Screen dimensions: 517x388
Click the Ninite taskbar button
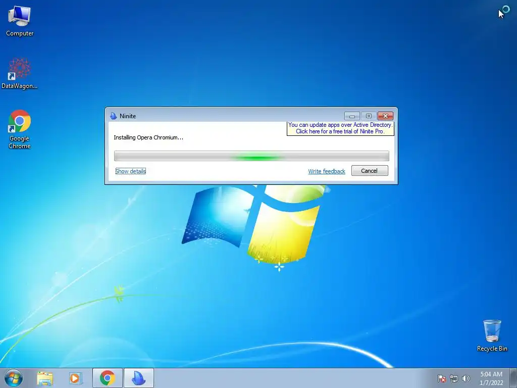click(x=139, y=378)
